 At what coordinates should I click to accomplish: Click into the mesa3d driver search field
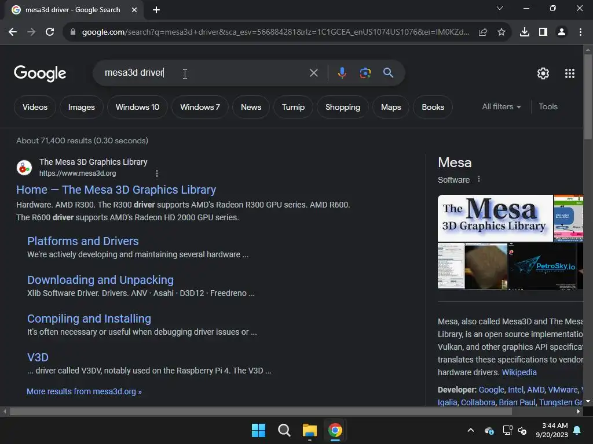[204, 73]
